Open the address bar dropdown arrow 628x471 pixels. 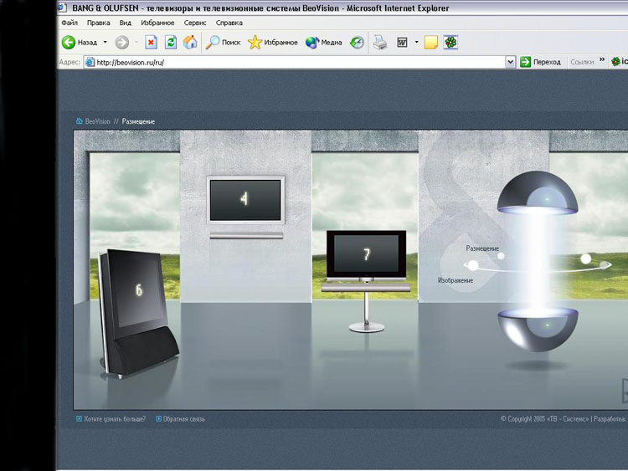pyautogui.click(x=510, y=62)
